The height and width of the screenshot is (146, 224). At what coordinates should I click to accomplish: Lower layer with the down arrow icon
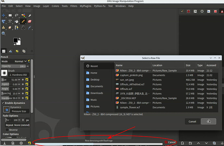[206, 143]
